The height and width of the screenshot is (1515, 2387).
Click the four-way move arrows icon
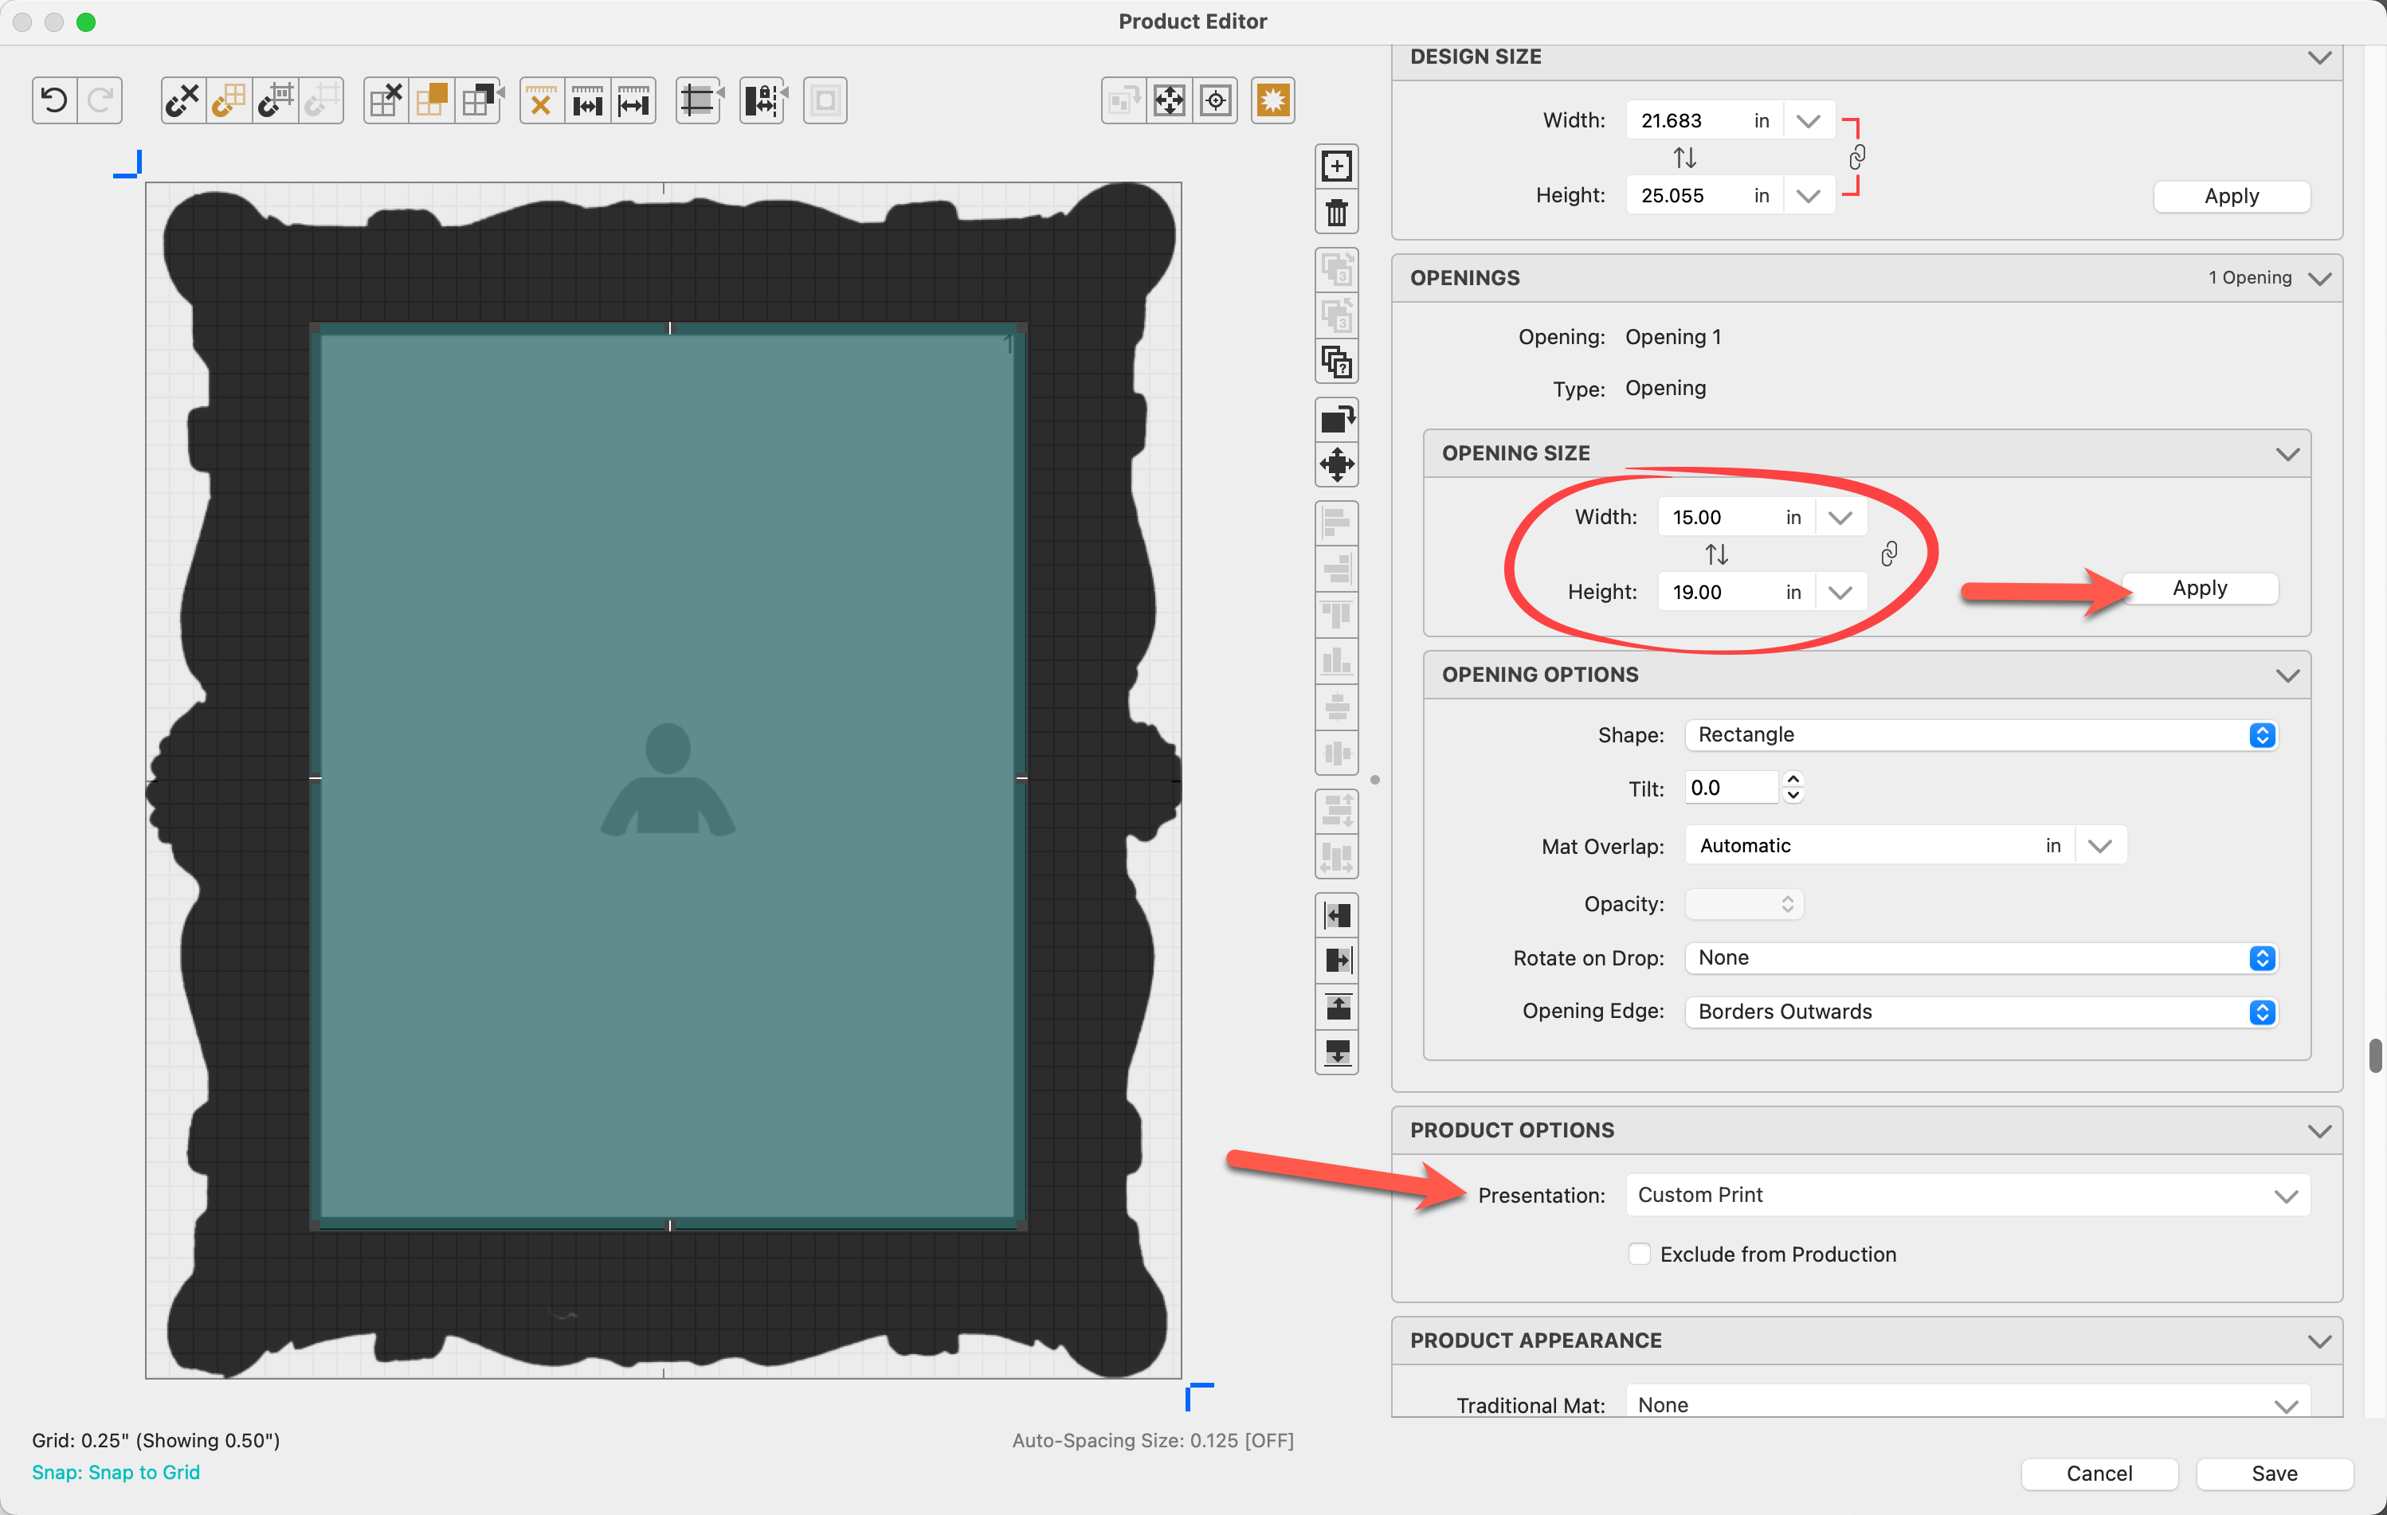[1169, 100]
